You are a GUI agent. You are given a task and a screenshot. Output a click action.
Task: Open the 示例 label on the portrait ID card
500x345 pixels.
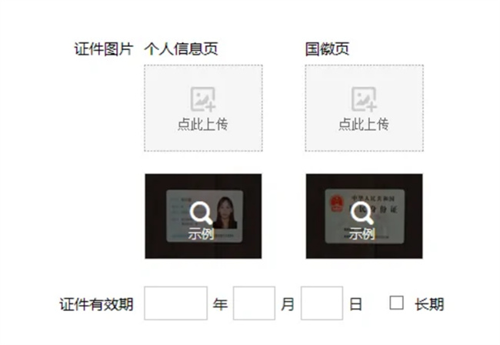click(x=201, y=233)
